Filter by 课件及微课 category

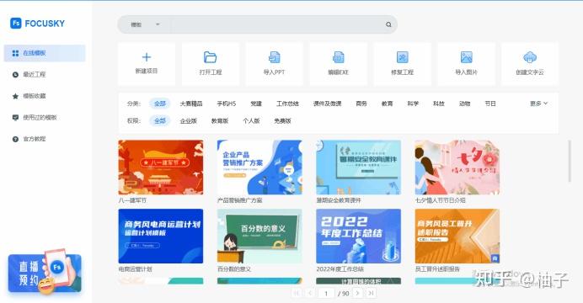pyautogui.click(x=327, y=104)
